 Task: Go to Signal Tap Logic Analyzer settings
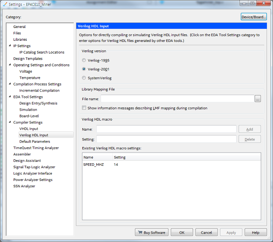point(34,167)
